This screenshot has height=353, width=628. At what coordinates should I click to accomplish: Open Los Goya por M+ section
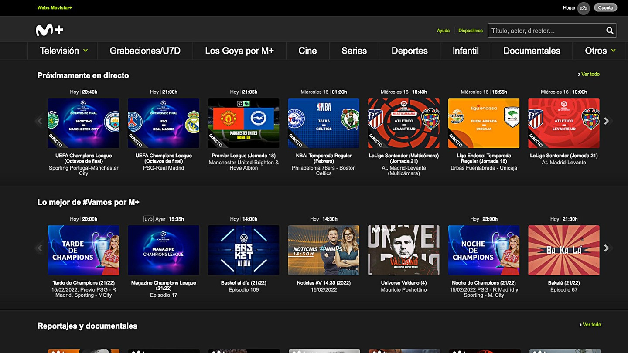point(239,51)
